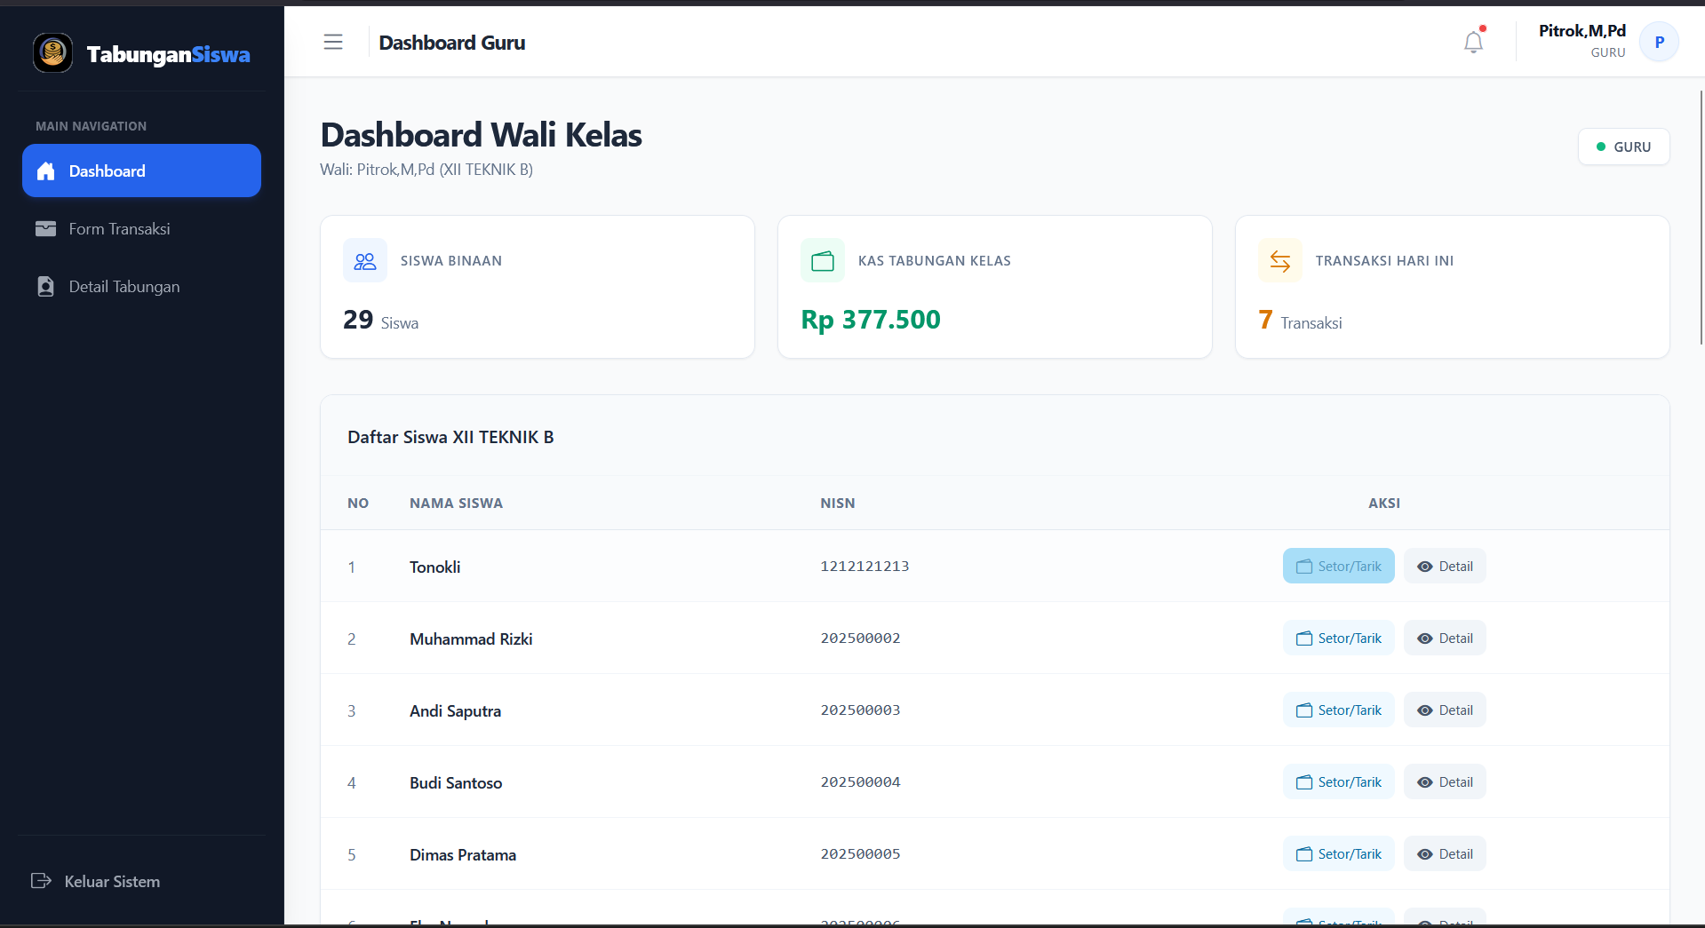View Detail for Muhammad Rizki
The height and width of the screenshot is (928, 1705).
click(x=1445, y=638)
